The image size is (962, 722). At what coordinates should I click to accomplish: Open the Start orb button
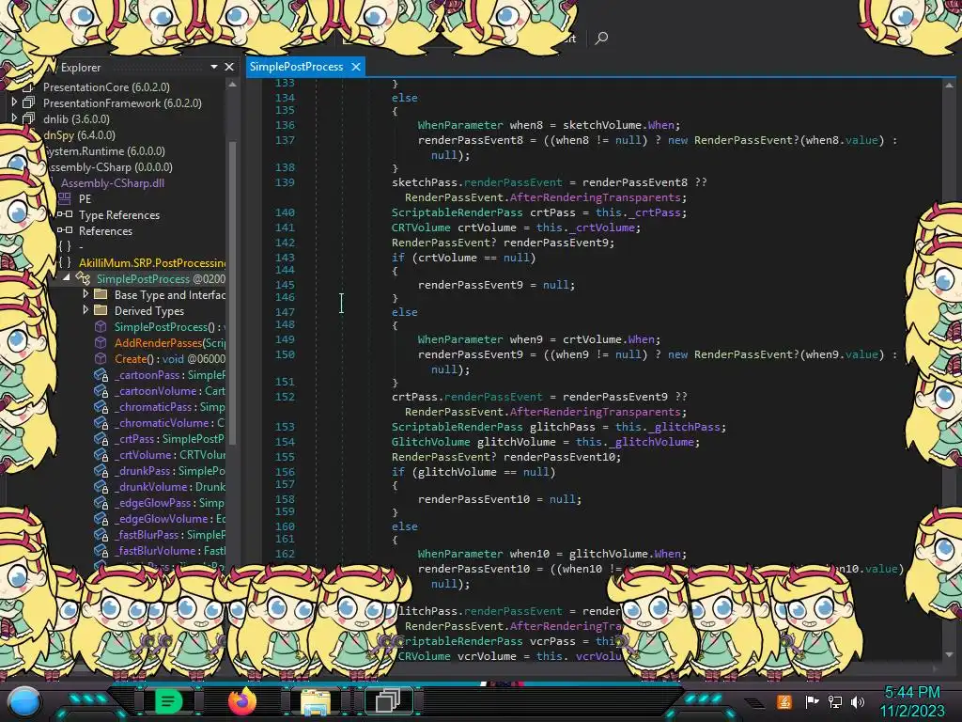pos(24,701)
